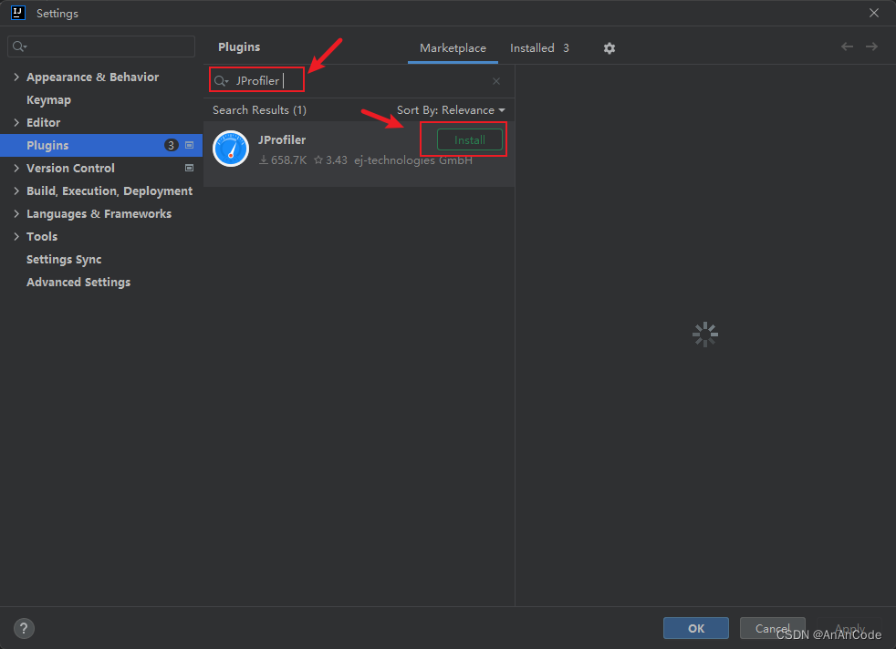
Task: Click the Version Control project-level icon
Action: (x=190, y=168)
